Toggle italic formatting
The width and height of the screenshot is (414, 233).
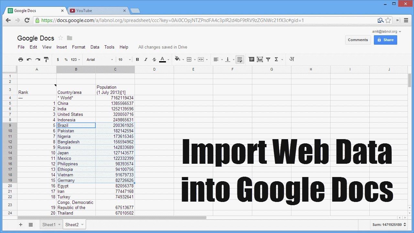pyautogui.click(x=146, y=60)
